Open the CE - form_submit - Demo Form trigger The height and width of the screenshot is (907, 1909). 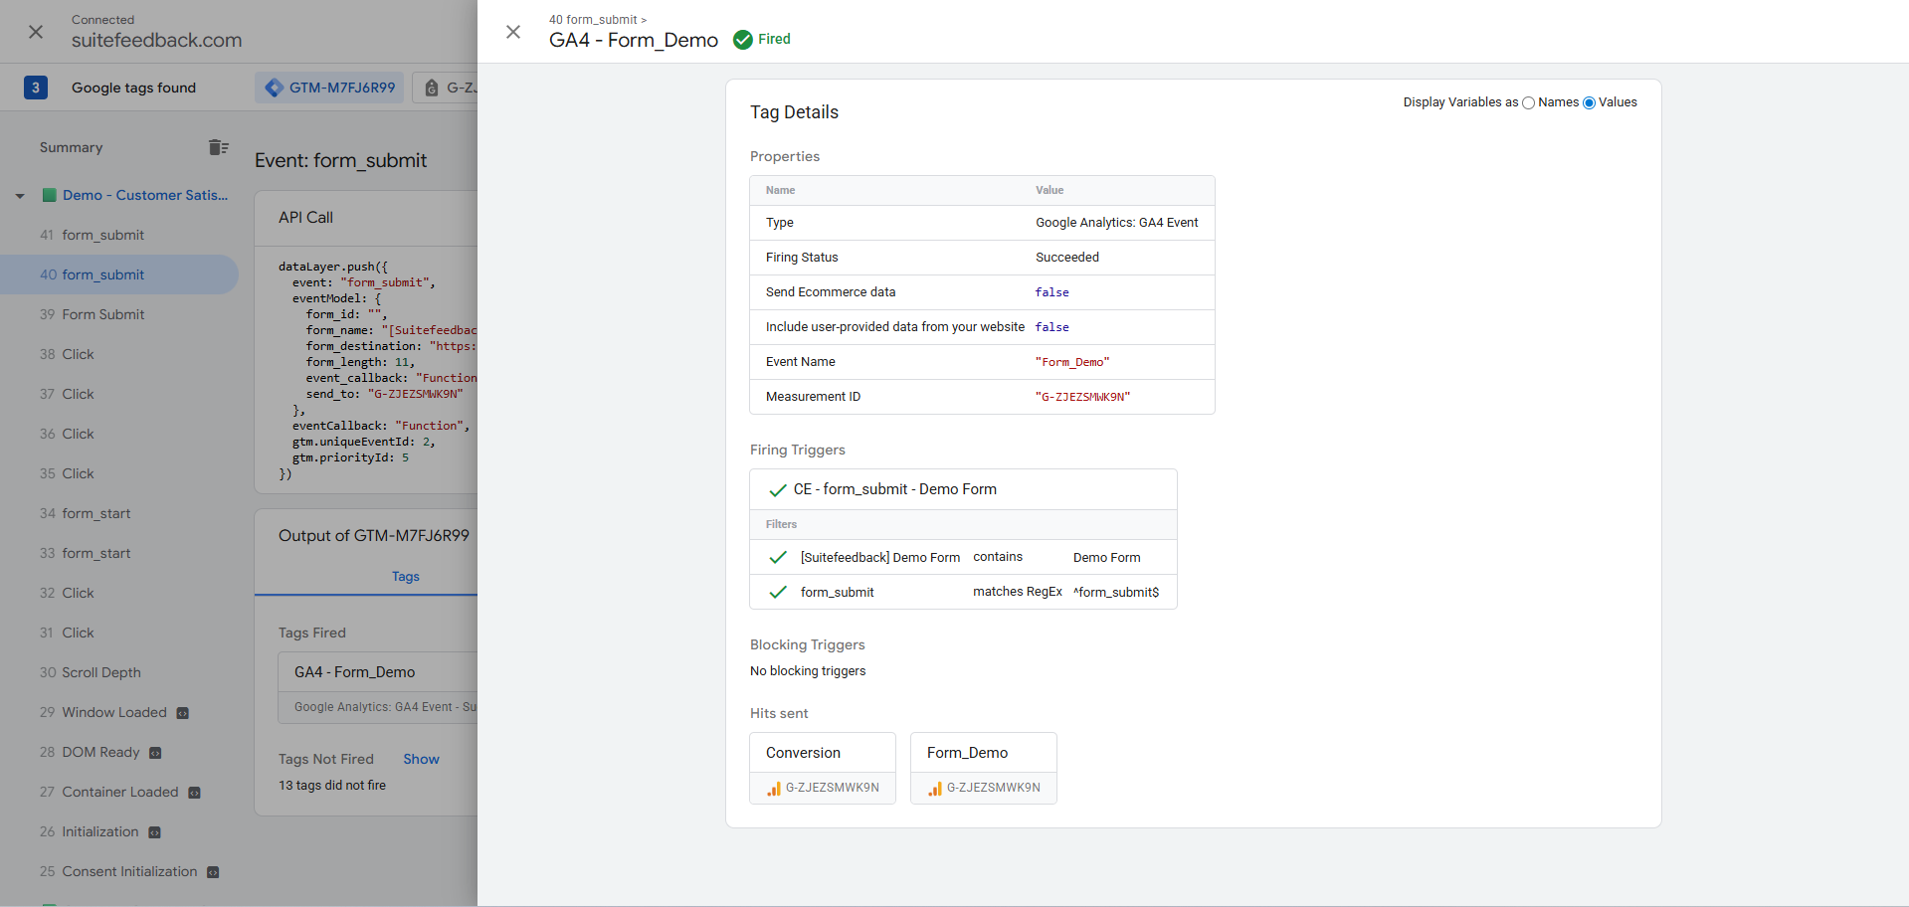(894, 489)
